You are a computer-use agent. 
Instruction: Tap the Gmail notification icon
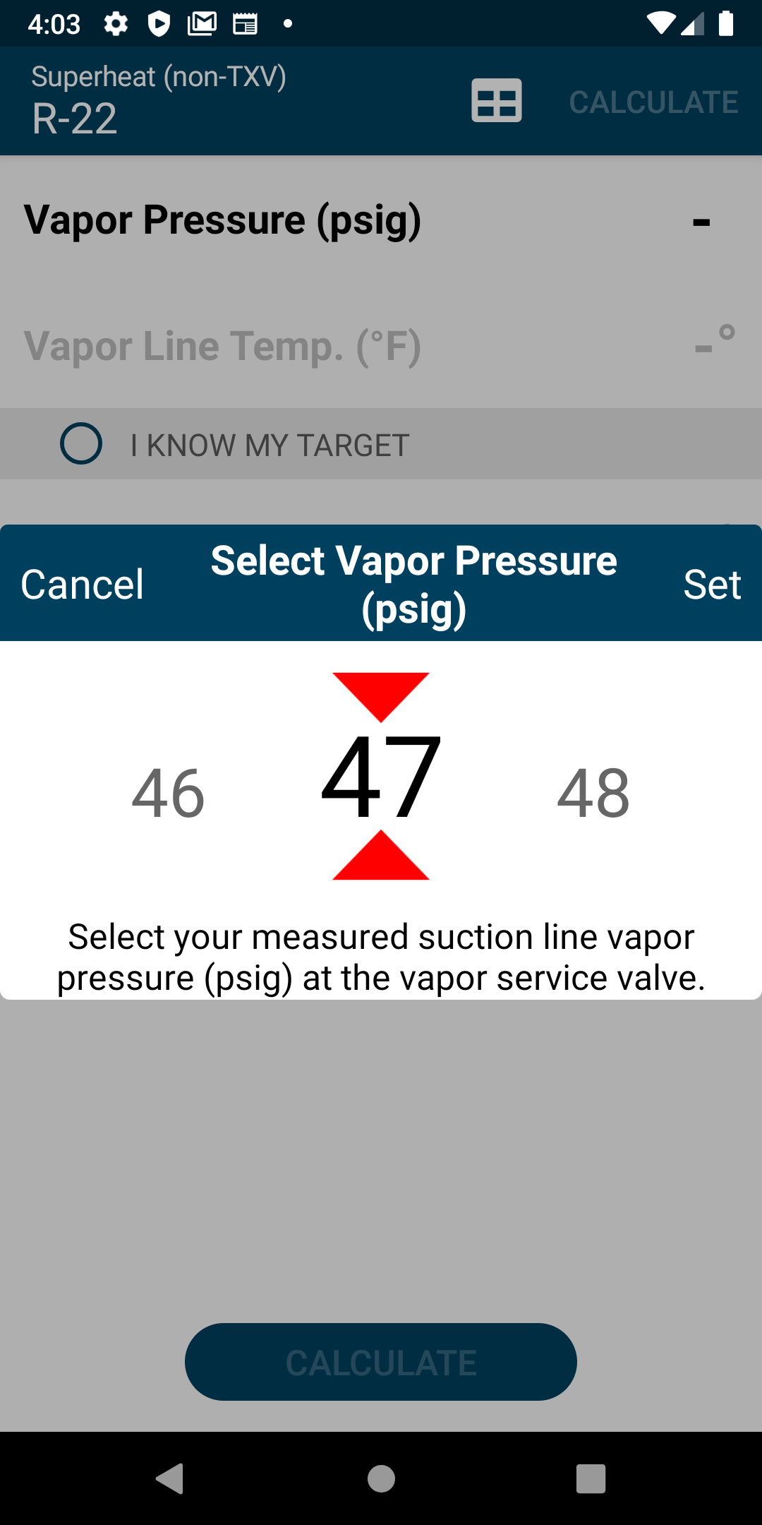coord(202,24)
